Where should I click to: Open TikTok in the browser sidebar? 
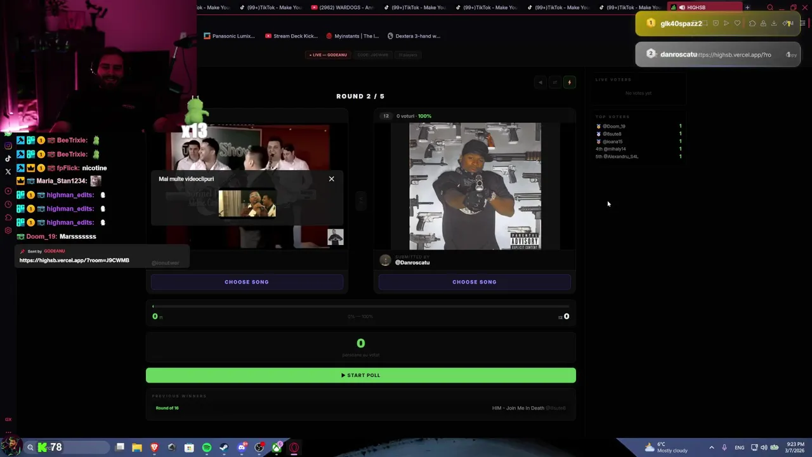(8, 159)
